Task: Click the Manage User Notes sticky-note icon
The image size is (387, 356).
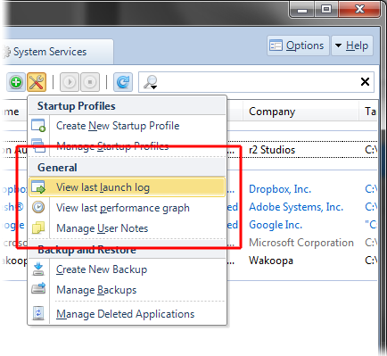Action: pyautogui.click(x=38, y=228)
